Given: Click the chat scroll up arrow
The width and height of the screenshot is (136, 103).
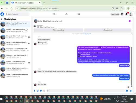Looking at the screenshot, I should click(x=131, y=34).
